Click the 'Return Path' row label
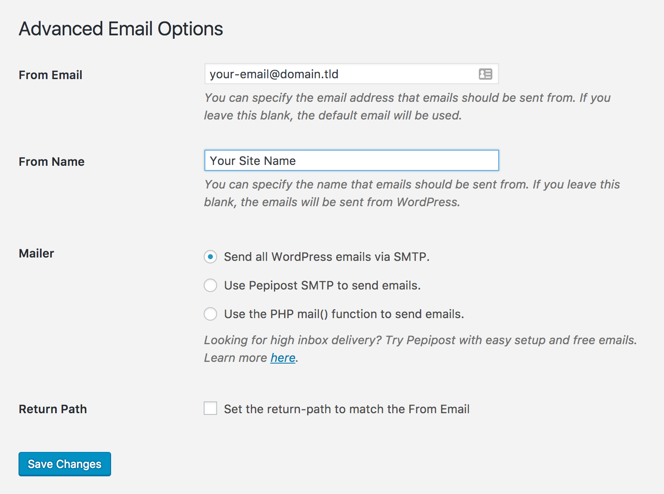 click(x=53, y=409)
